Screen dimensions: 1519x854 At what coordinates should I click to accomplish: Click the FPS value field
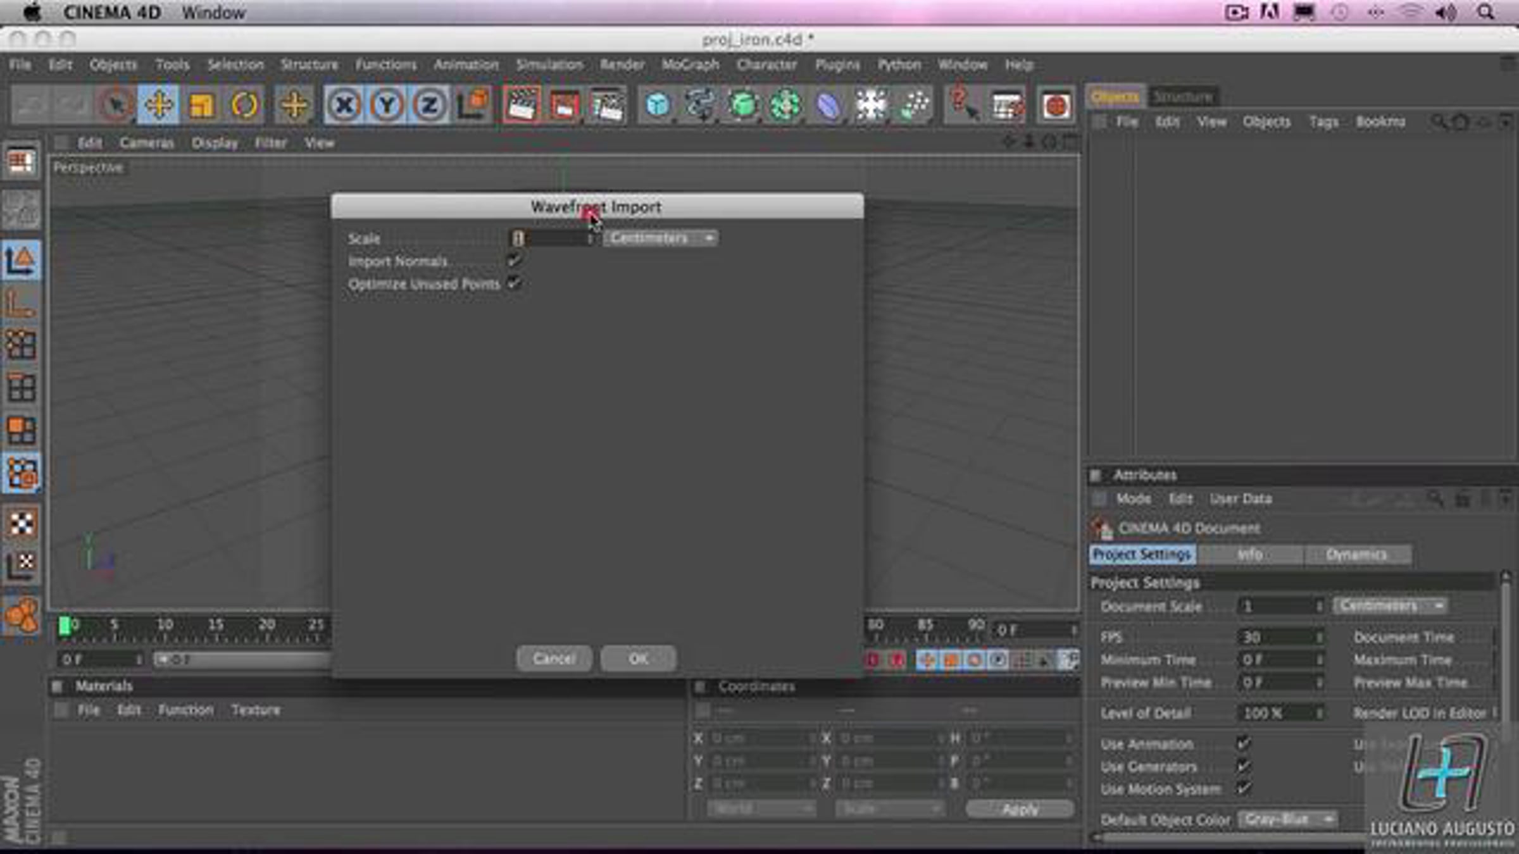pyautogui.click(x=1280, y=637)
